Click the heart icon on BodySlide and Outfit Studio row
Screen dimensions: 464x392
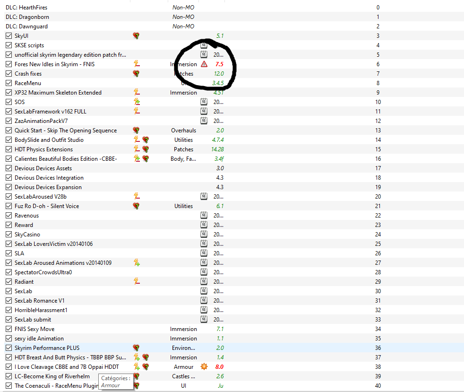[146, 140]
